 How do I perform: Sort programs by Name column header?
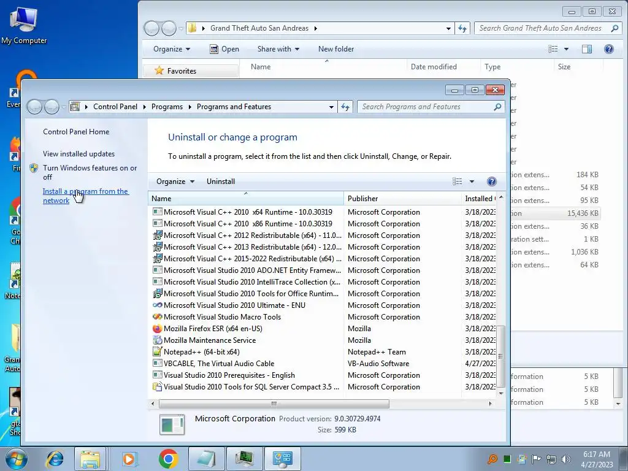tap(246, 198)
